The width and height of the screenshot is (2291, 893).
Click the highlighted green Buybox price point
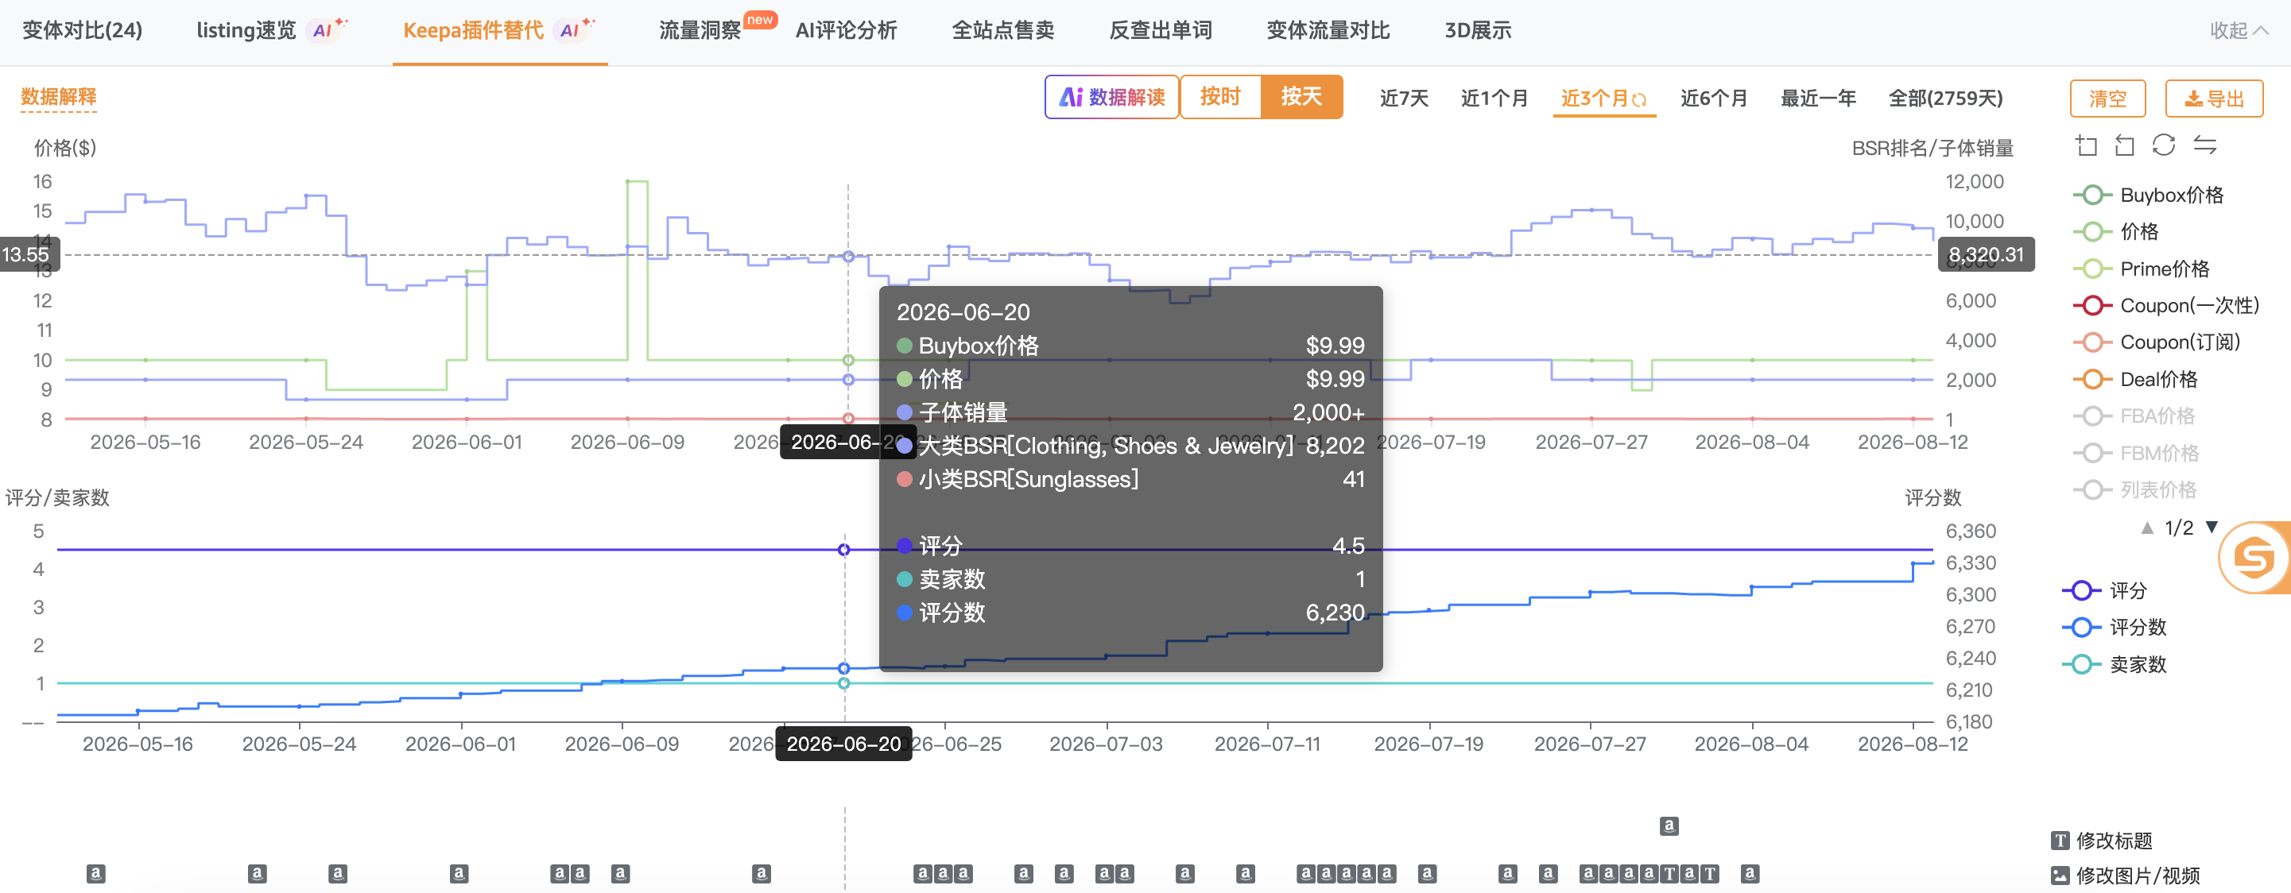click(848, 360)
